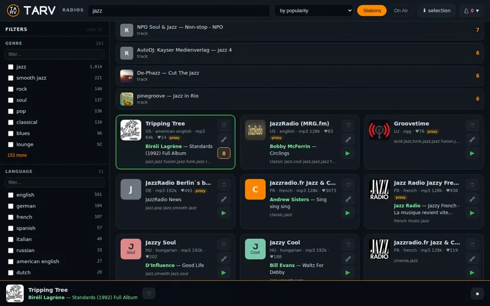Tick the classical genre checkbox

coord(11,122)
